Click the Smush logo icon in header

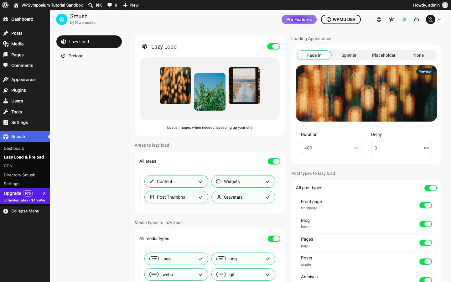62,19
